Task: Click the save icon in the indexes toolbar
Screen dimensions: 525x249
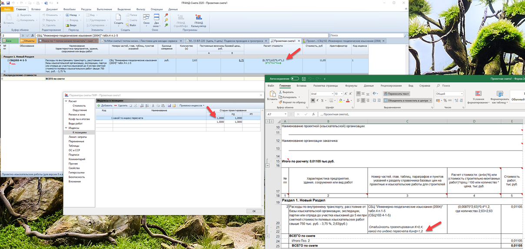Action: click(x=169, y=105)
